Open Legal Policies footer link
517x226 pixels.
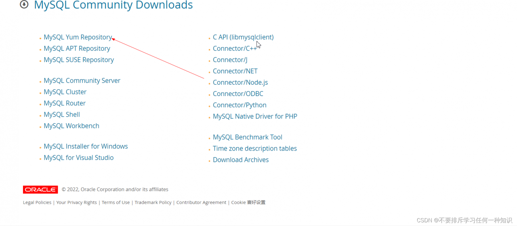point(37,203)
